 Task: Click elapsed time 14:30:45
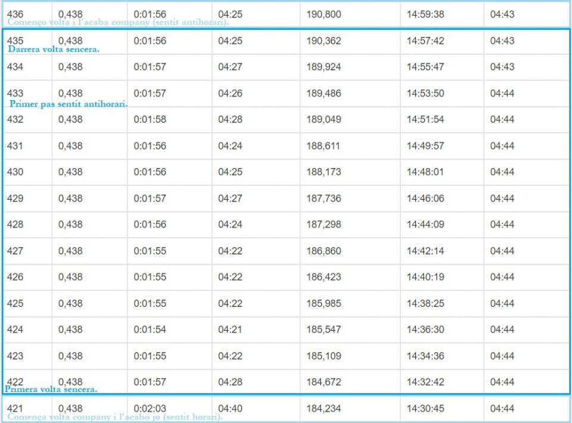tap(425, 409)
